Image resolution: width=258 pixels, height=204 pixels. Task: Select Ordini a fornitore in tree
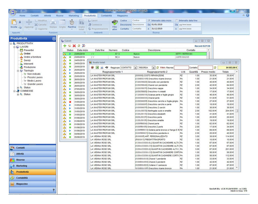point(33,57)
